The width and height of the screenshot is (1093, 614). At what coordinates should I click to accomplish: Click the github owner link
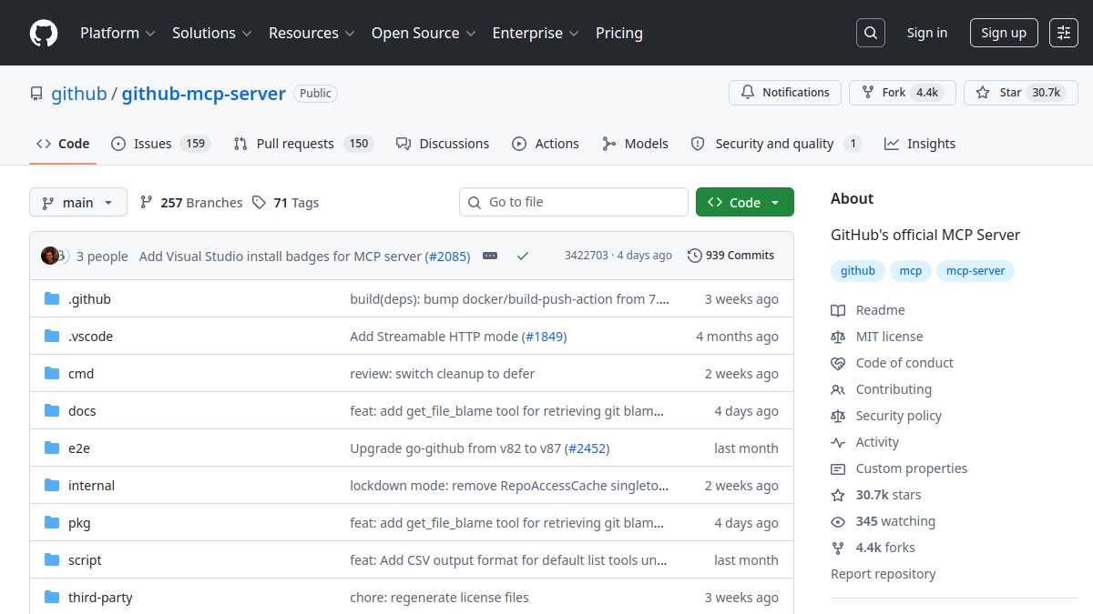78,94
